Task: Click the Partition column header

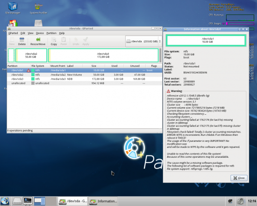Action: 19,66
